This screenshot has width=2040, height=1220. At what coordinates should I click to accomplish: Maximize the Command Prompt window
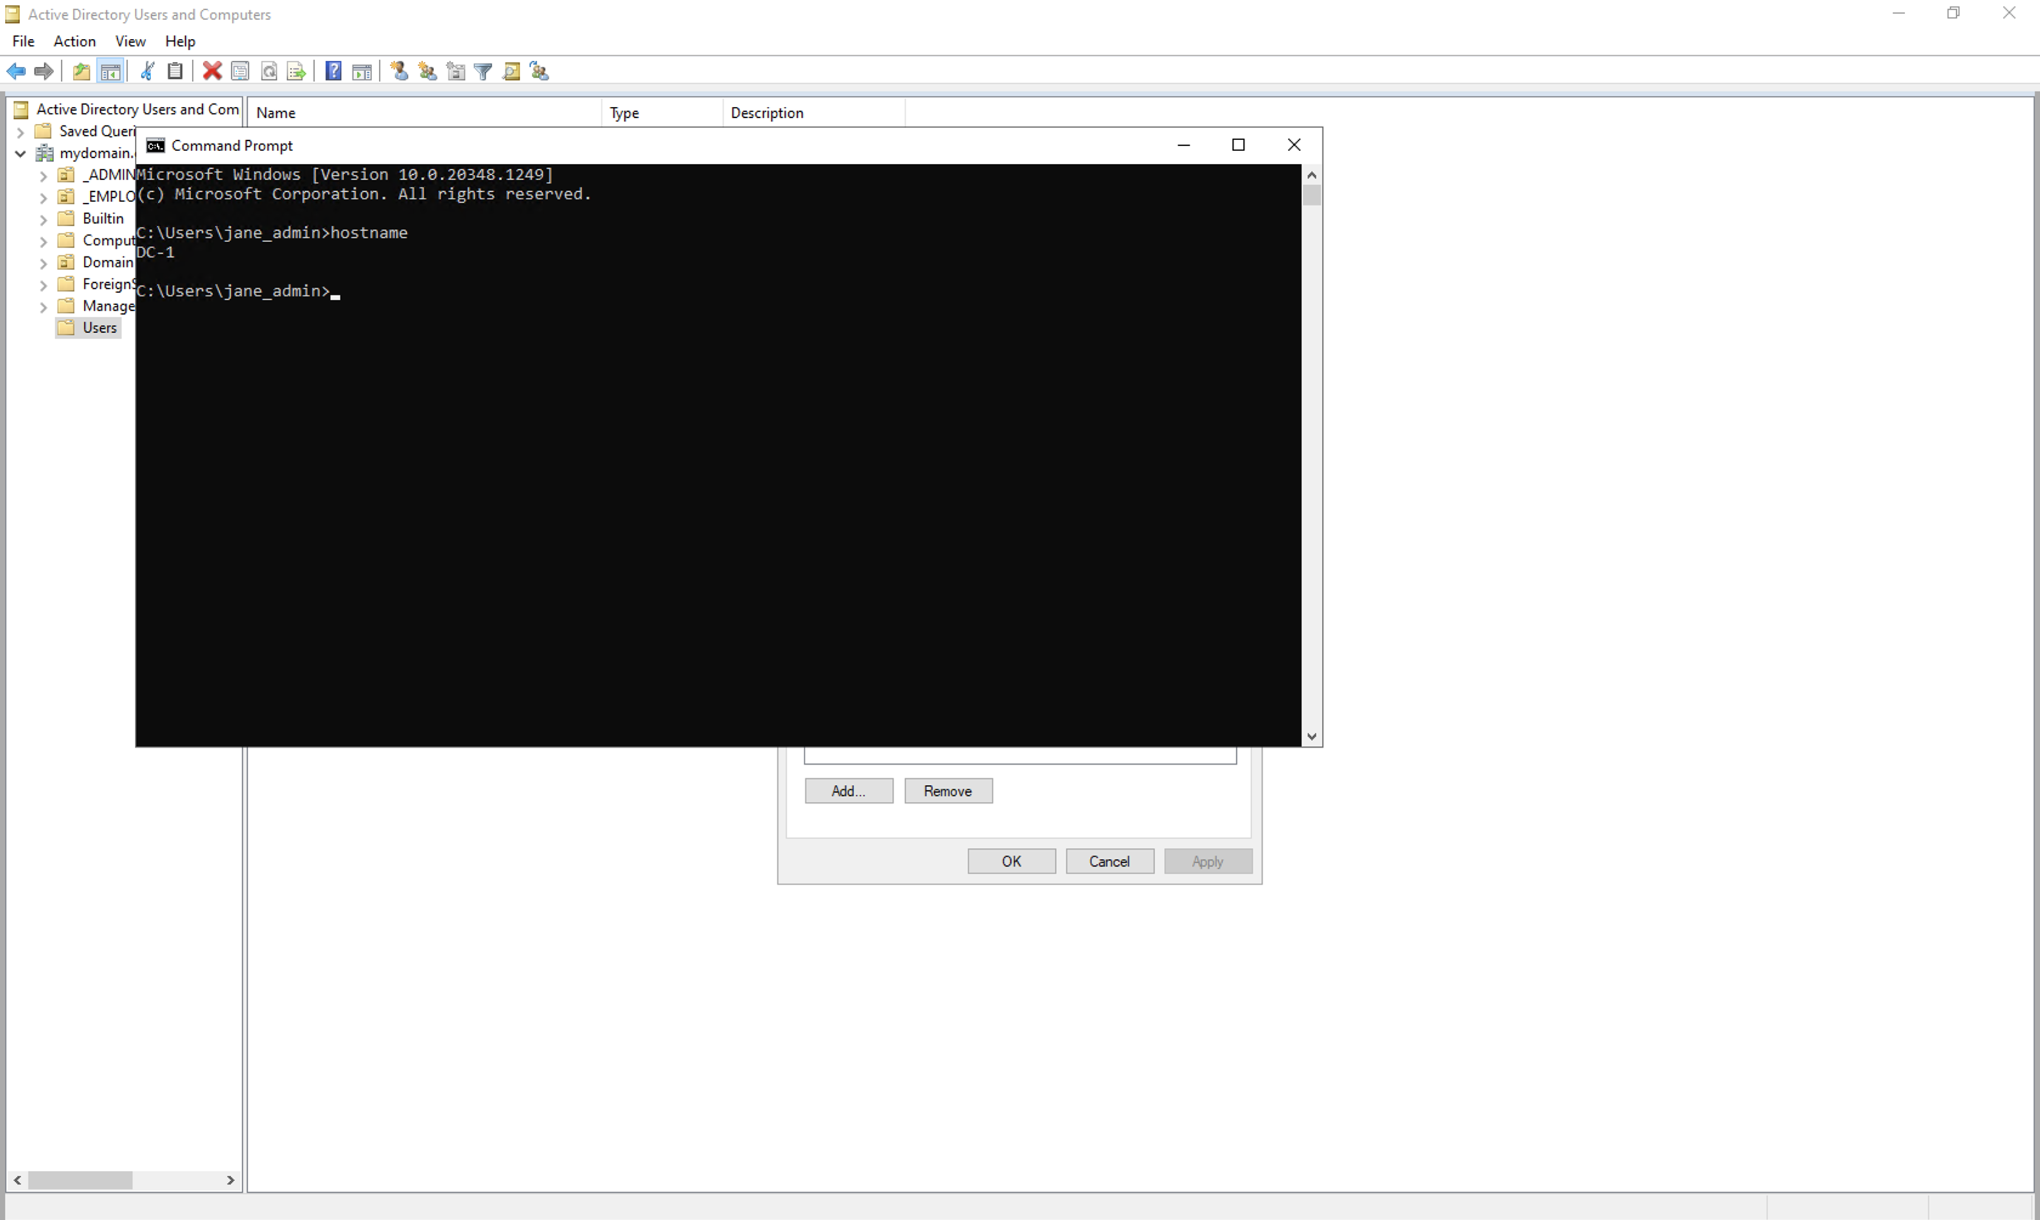click(x=1239, y=146)
